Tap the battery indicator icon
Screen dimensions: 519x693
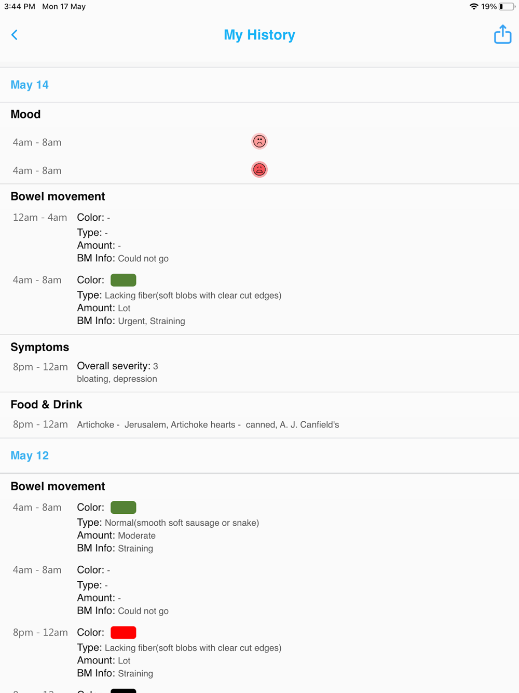tap(507, 7)
